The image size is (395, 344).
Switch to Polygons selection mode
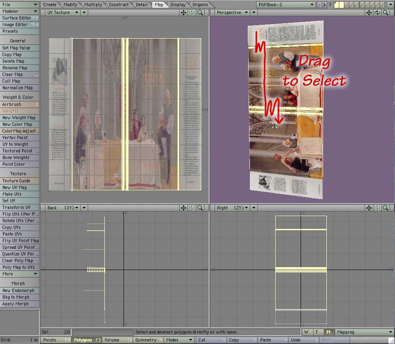pos(87,340)
